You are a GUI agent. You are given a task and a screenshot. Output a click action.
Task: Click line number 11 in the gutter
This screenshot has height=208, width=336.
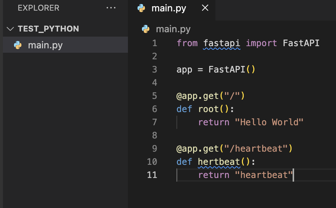click(x=152, y=175)
